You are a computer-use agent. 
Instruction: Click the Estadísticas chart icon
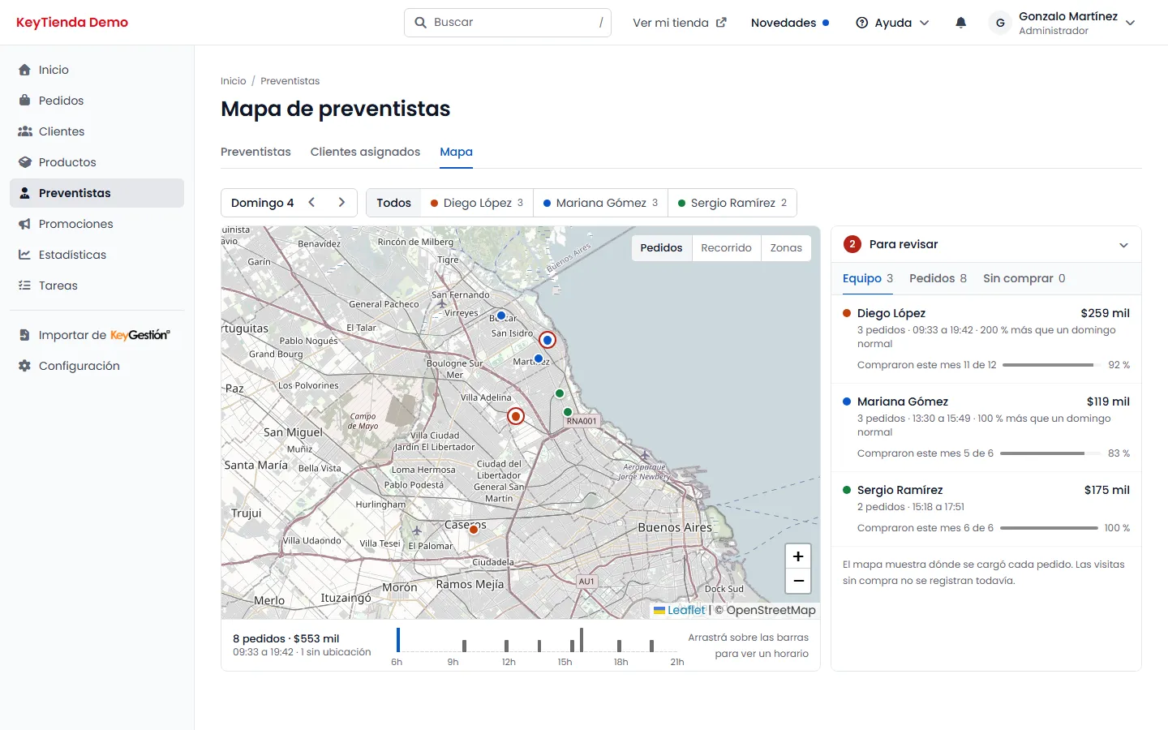point(24,255)
